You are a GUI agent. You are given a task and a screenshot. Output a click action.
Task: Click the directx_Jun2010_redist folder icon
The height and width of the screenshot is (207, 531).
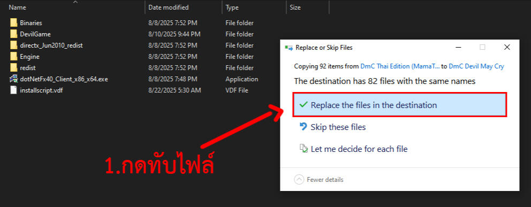pyautogui.click(x=13, y=45)
